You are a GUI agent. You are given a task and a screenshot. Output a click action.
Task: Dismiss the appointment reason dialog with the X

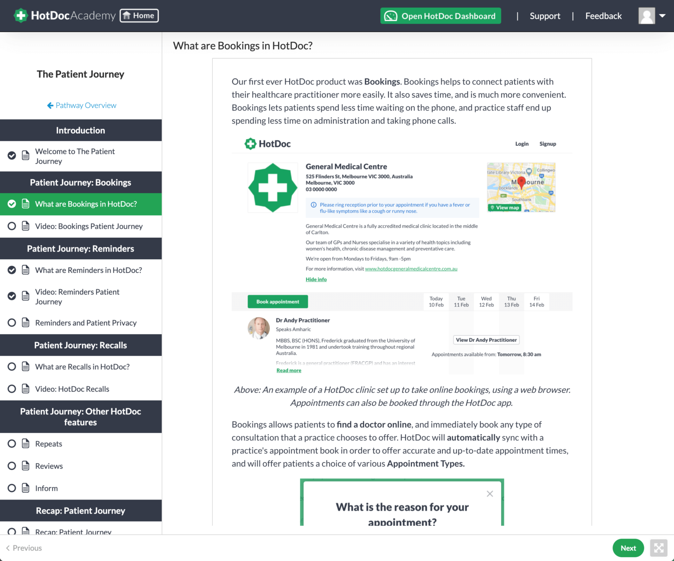click(x=490, y=493)
